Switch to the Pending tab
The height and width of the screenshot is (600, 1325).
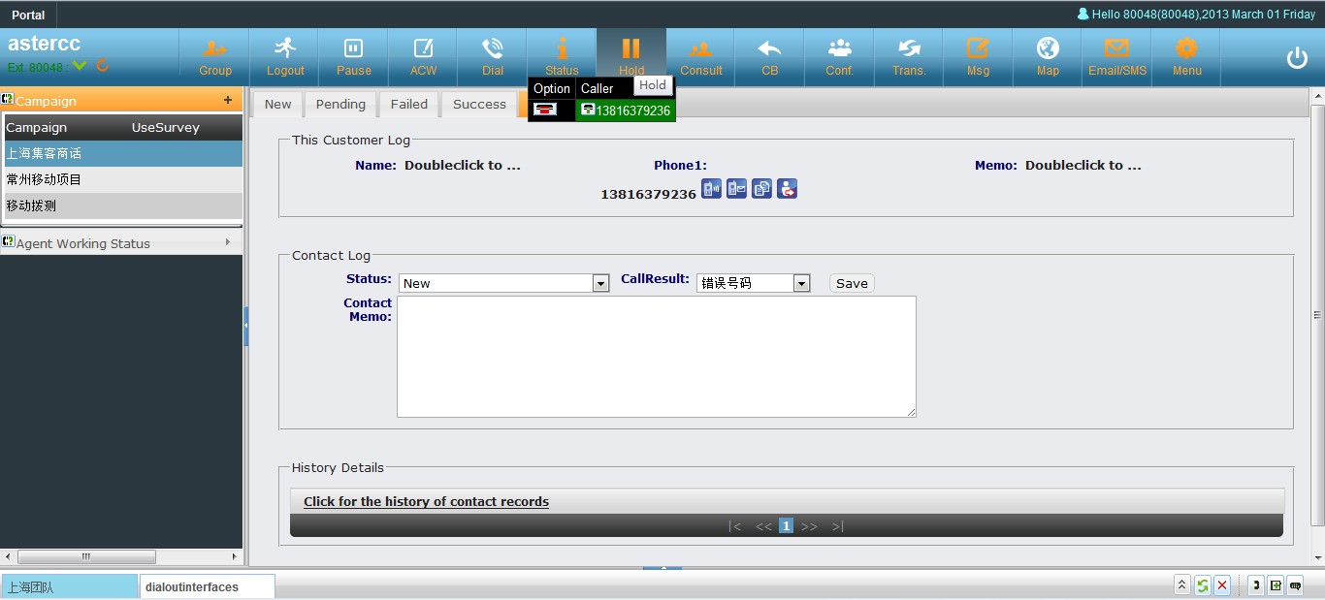pos(340,105)
